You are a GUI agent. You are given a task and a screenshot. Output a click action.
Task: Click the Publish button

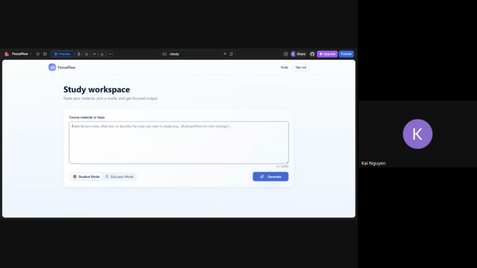pos(346,54)
